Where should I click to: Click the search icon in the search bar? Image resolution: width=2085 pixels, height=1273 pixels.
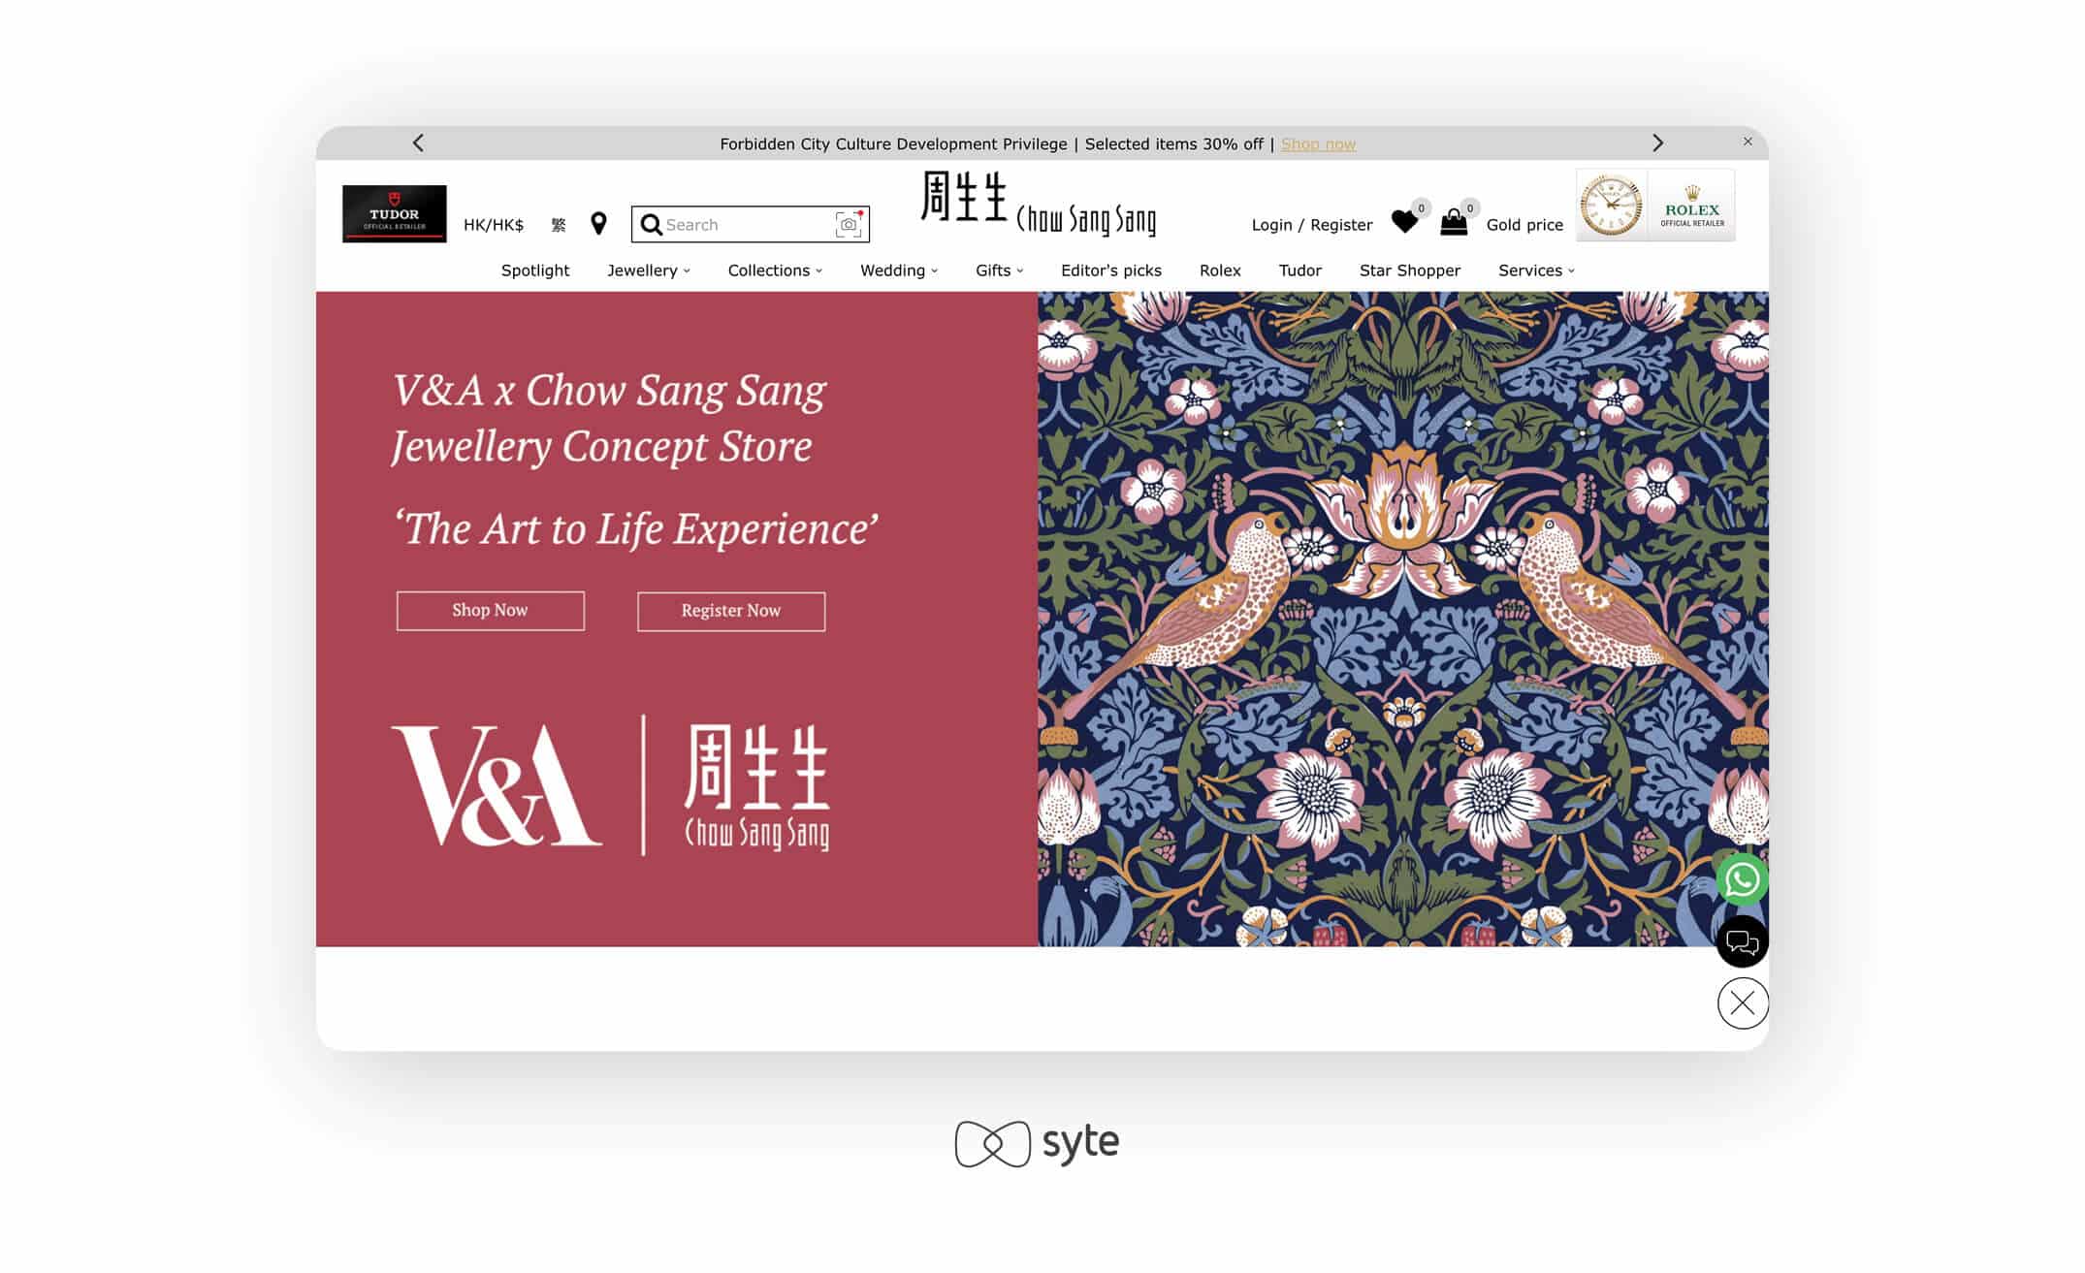(x=651, y=223)
